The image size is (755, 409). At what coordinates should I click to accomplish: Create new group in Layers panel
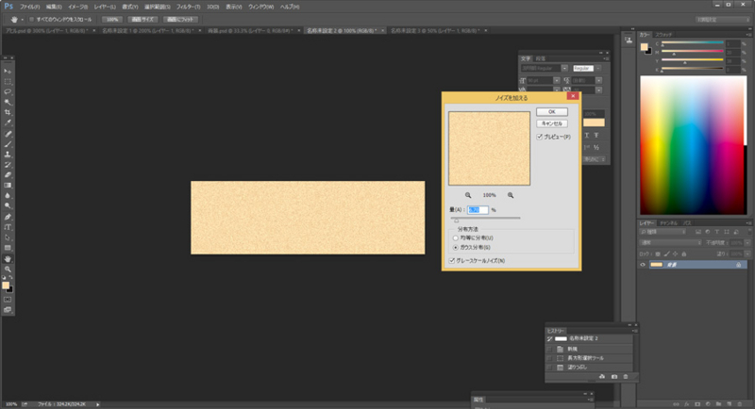coord(718,404)
